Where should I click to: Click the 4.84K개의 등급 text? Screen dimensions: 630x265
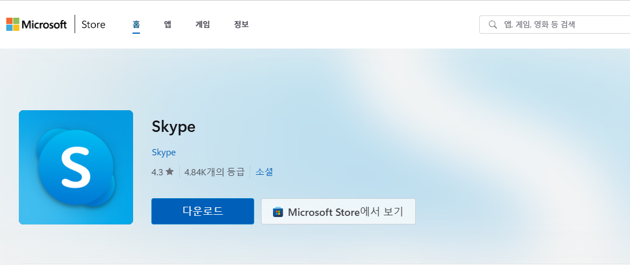[x=214, y=172]
